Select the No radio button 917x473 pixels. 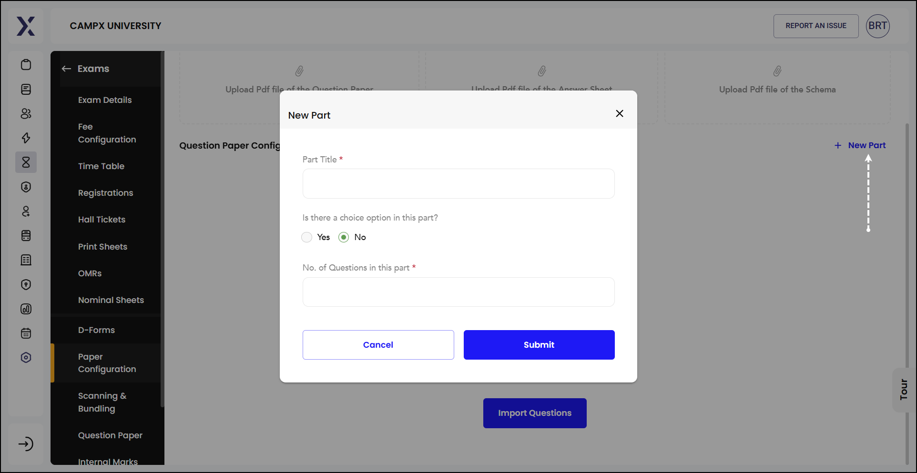click(x=344, y=237)
